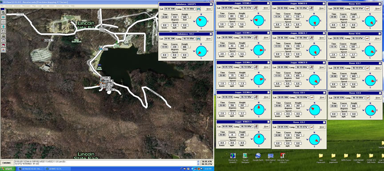Click the jogger symbol in Jogger SCEMA-2 window
384x171 pixels.
[x=256, y=37]
